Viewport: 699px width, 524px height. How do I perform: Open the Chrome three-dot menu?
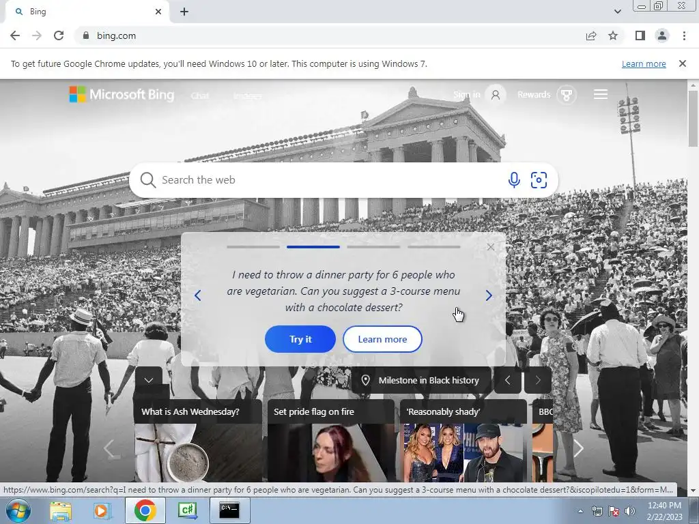[684, 35]
